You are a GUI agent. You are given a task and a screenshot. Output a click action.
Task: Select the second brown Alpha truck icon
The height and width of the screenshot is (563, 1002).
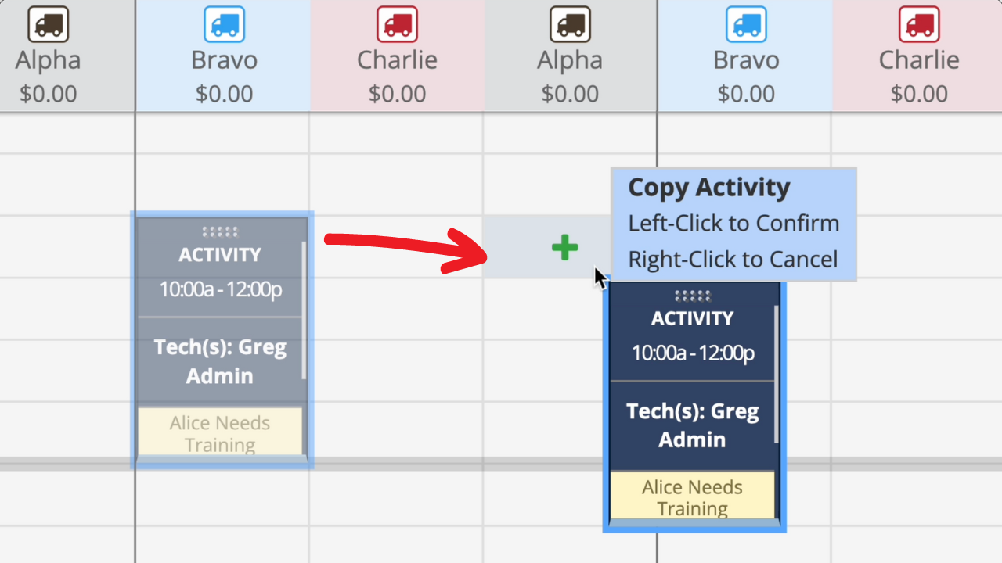[x=570, y=23]
